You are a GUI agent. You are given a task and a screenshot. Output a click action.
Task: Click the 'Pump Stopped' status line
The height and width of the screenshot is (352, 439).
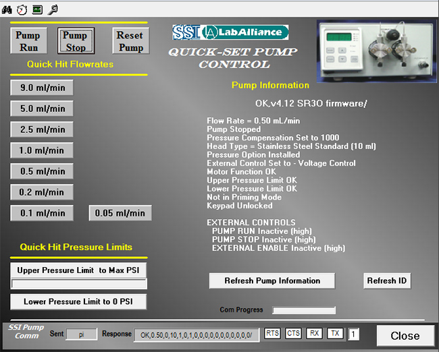point(234,129)
